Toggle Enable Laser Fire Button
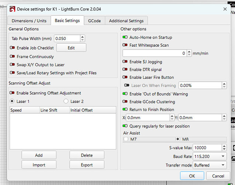235x185 pixels. tap(125, 77)
